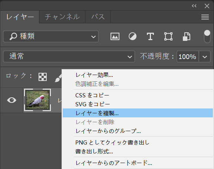Close the Layers panel
Screen dimensions: 214x169
(207, 6)
